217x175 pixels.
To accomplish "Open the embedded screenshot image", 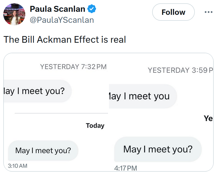I will point(108,113).
